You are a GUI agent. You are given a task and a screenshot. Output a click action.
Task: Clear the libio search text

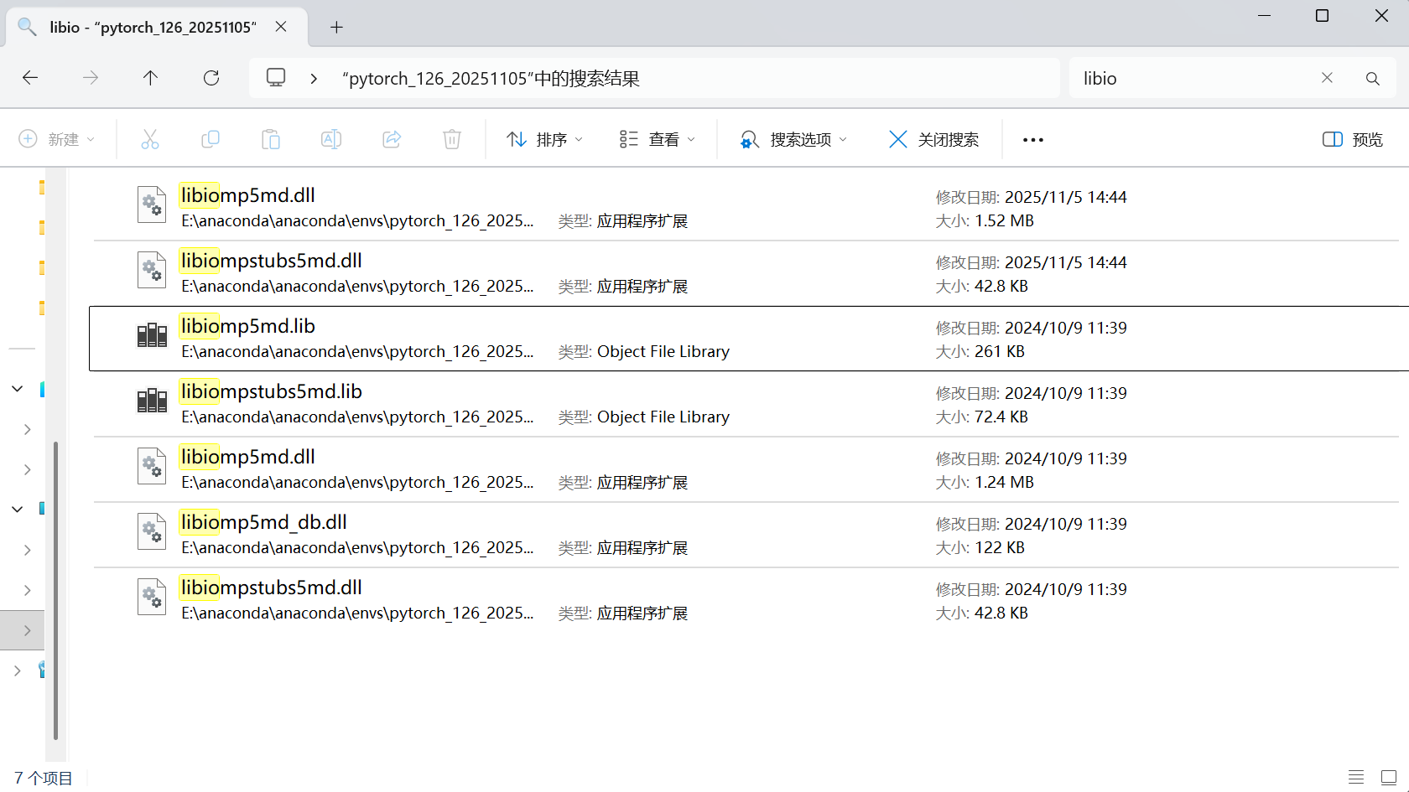click(x=1327, y=78)
